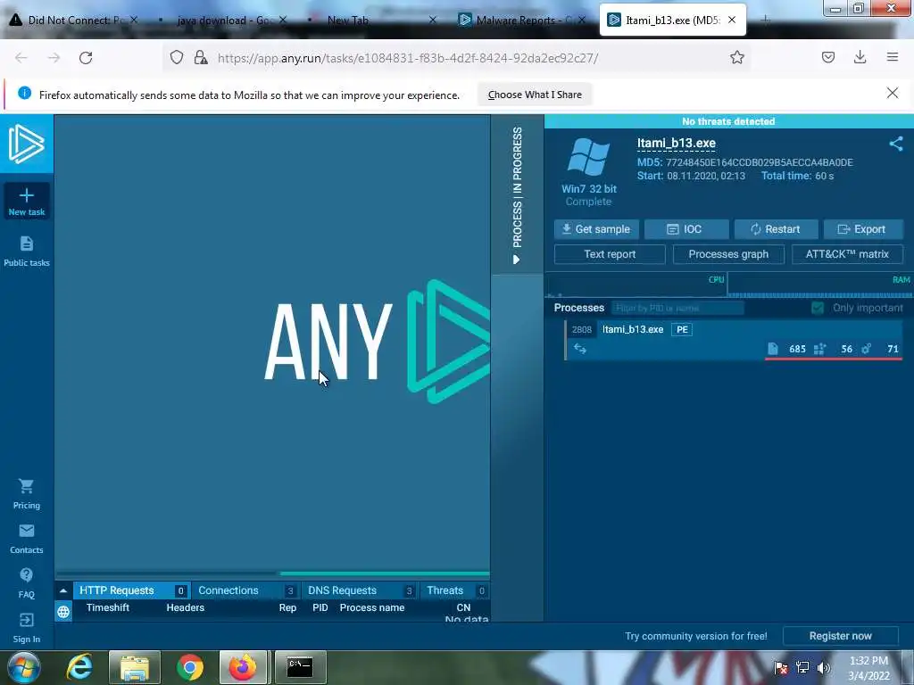Open the IOC panel
914x685 pixels.
686,229
